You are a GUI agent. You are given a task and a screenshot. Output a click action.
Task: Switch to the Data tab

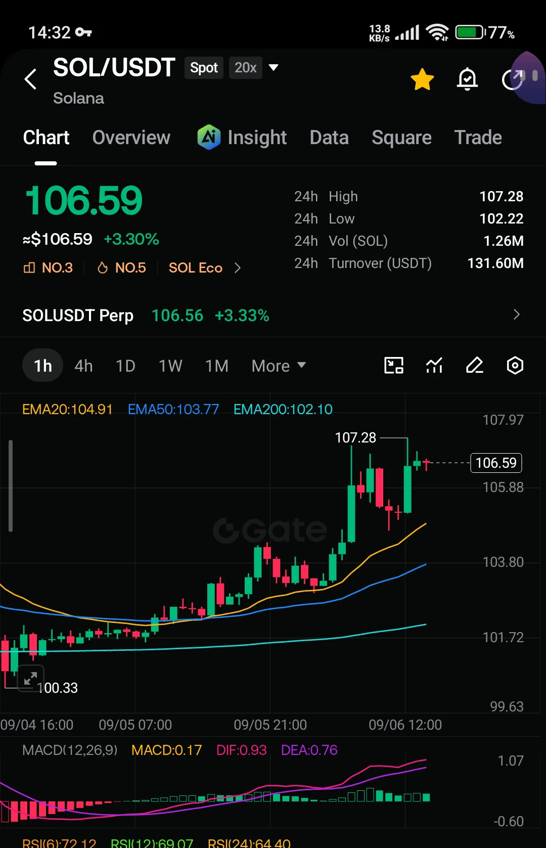click(329, 138)
